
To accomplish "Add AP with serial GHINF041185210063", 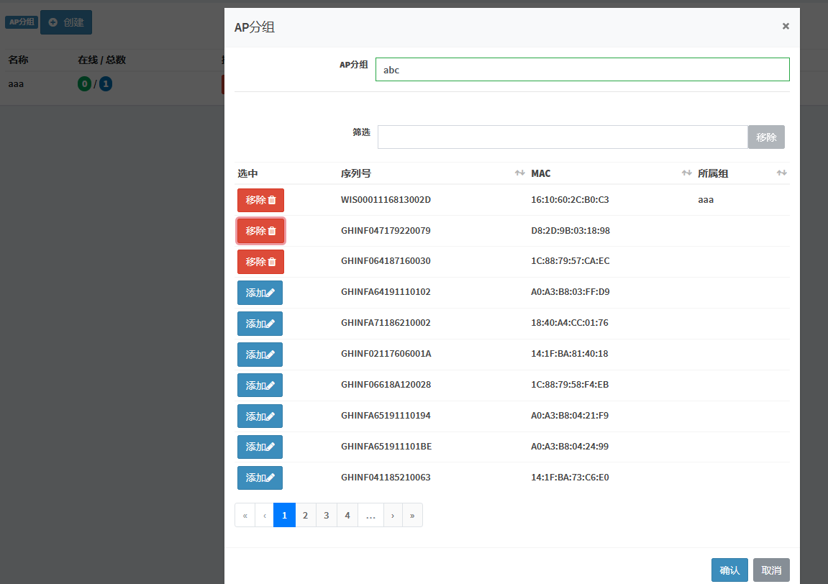I will click(x=260, y=478).
